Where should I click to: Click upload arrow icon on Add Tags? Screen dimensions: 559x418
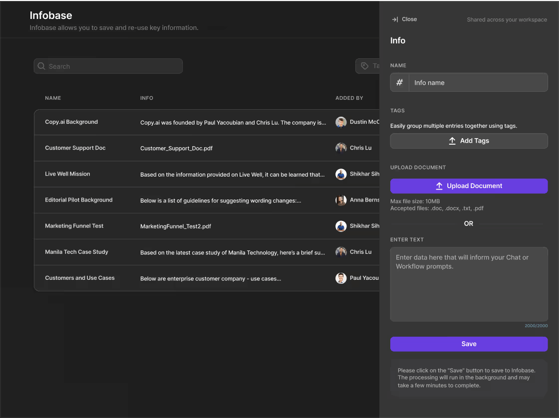point(452,141)
